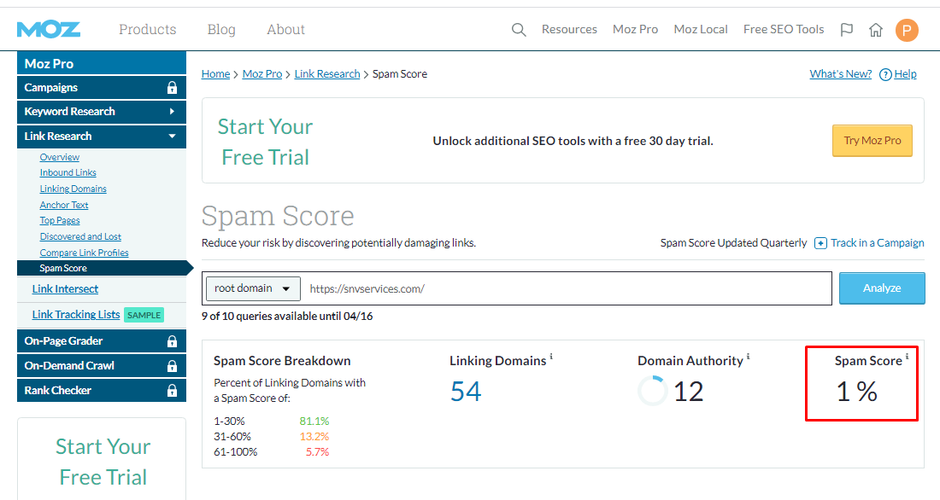
Task: Click the Spam Score info icon
Action: click(x=907, y=357)
